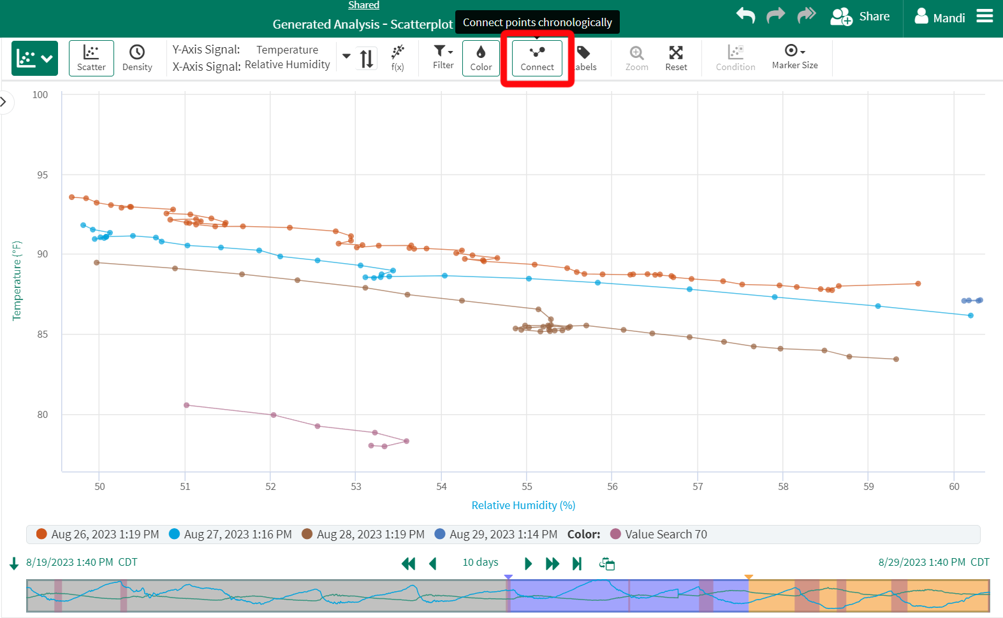Open Marker Size options
The image size is (1003, 618).
(x=794, y=57)
